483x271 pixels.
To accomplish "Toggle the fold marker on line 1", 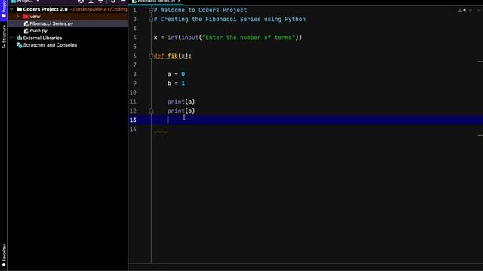I will 151,10.
